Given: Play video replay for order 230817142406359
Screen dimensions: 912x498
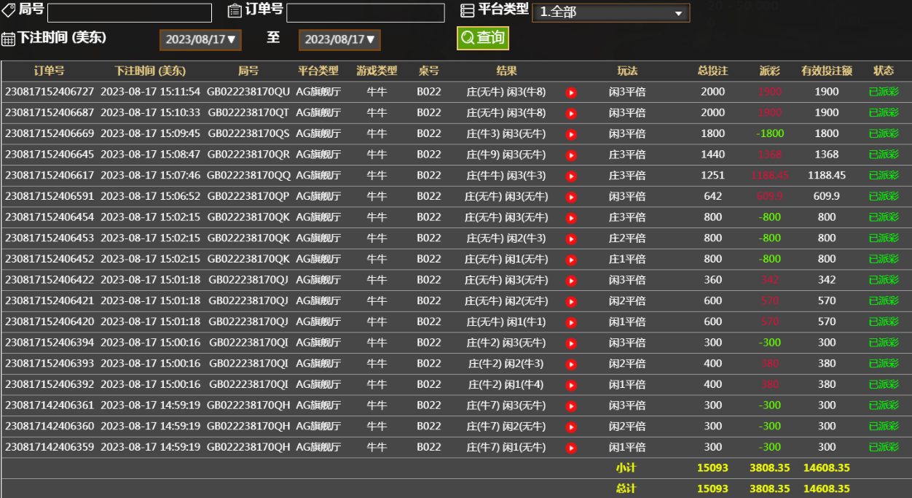Looking at the screenshot, I should (571, 448).
